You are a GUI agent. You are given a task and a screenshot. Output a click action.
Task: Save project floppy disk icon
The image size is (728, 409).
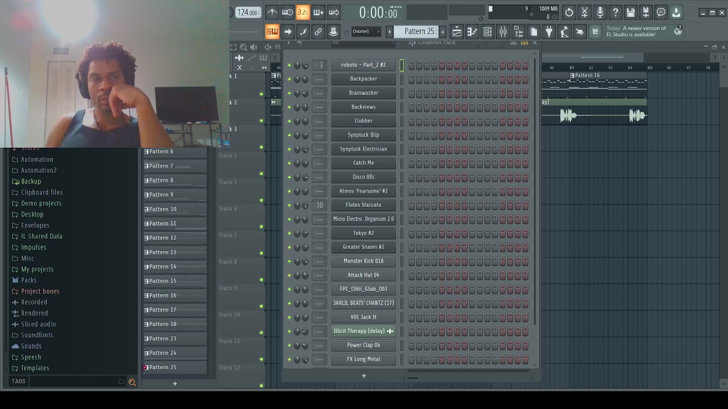pos(630,12)
